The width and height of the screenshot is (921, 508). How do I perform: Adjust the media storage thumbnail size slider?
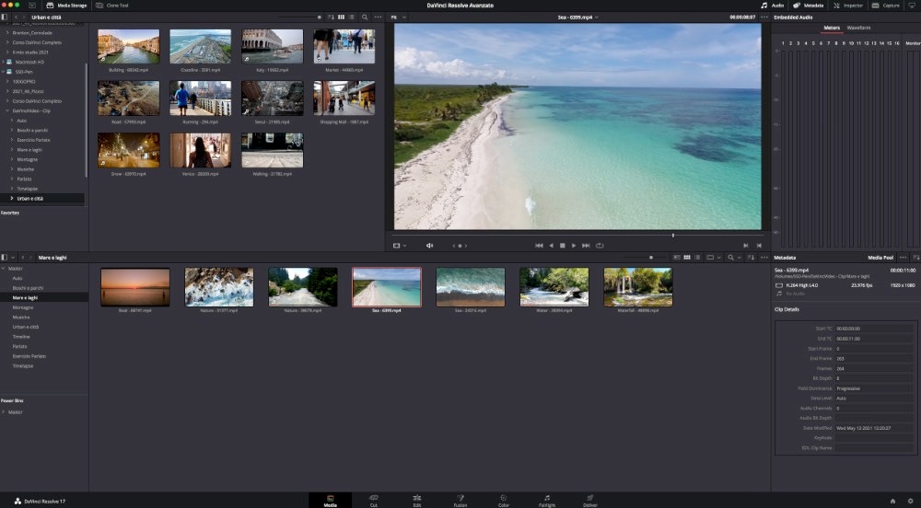319,17
